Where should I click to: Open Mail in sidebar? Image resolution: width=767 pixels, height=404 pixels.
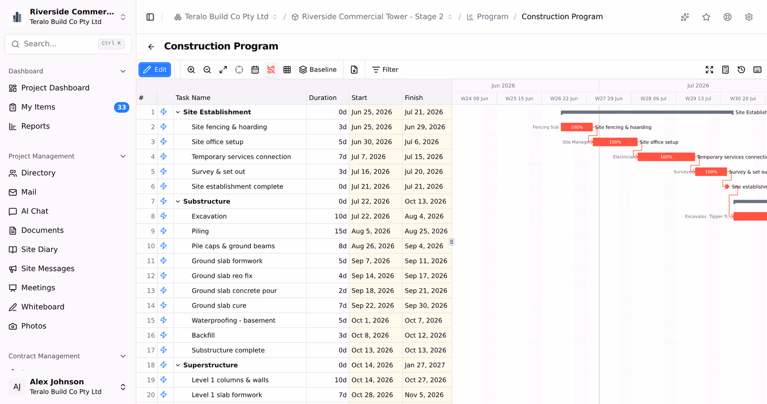click(x=68, y=192)
